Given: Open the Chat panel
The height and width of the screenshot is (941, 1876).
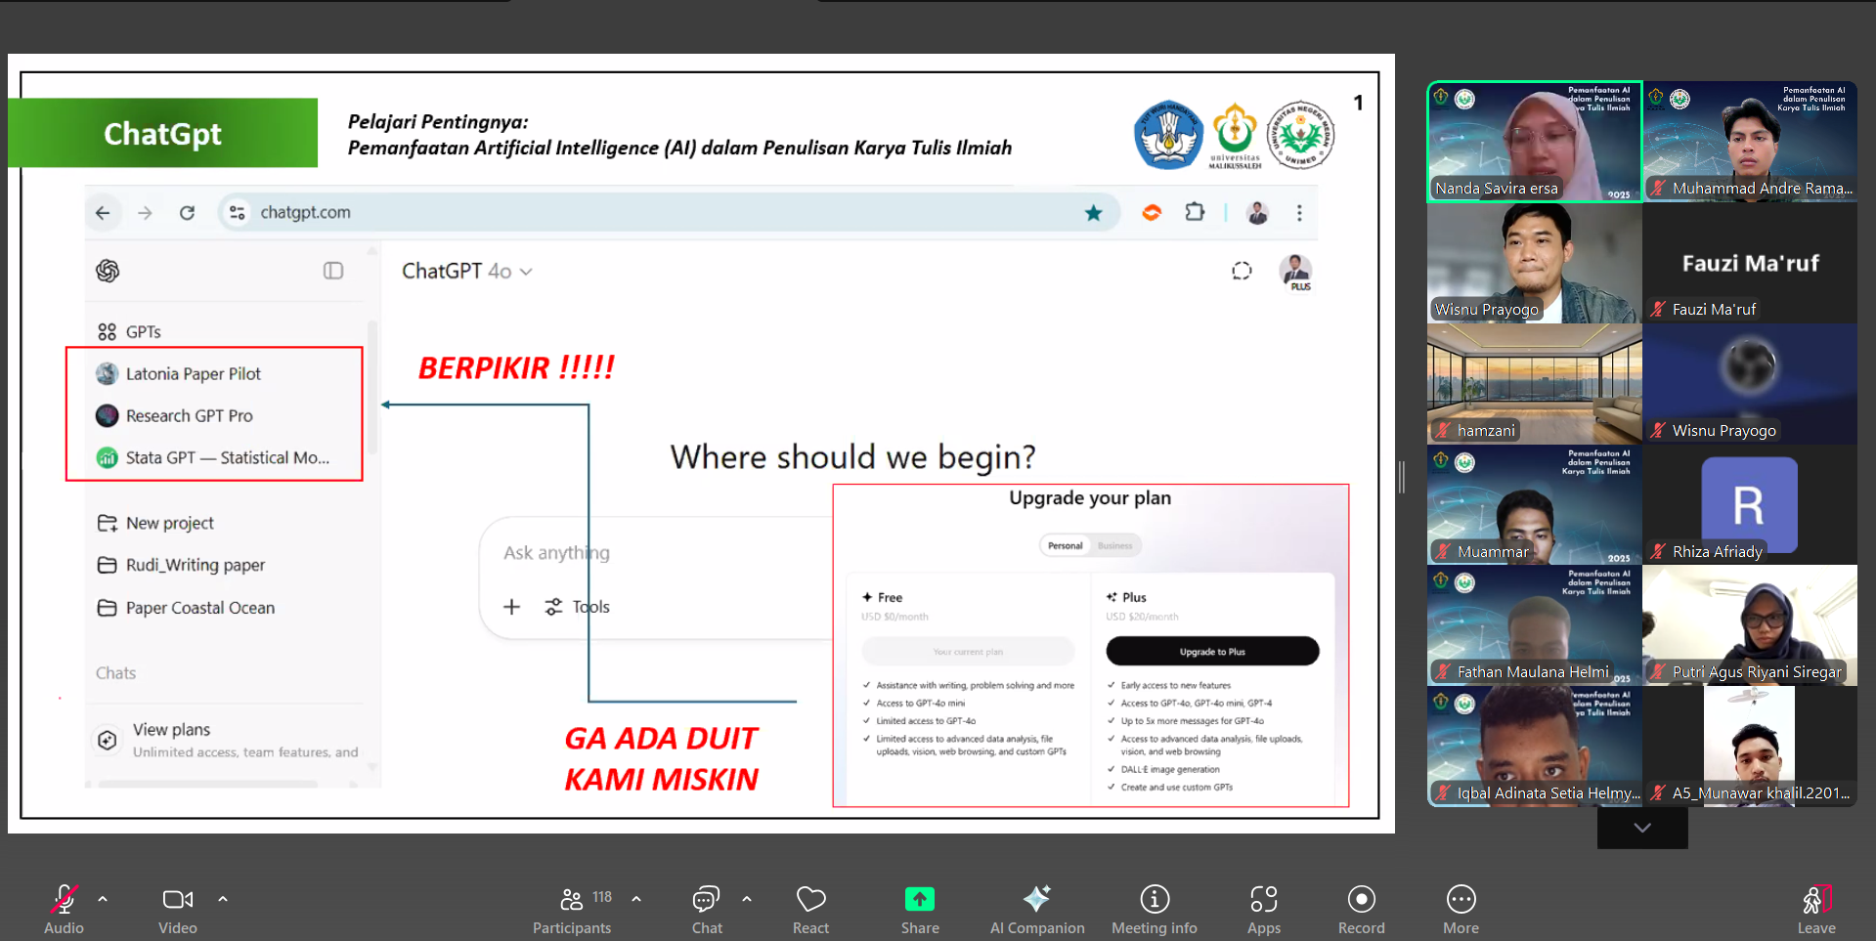Looking at the screenshot, I should click(707, 909).
